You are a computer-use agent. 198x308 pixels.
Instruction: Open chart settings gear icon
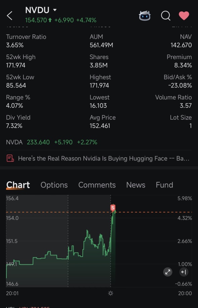[x=111, y=293]
